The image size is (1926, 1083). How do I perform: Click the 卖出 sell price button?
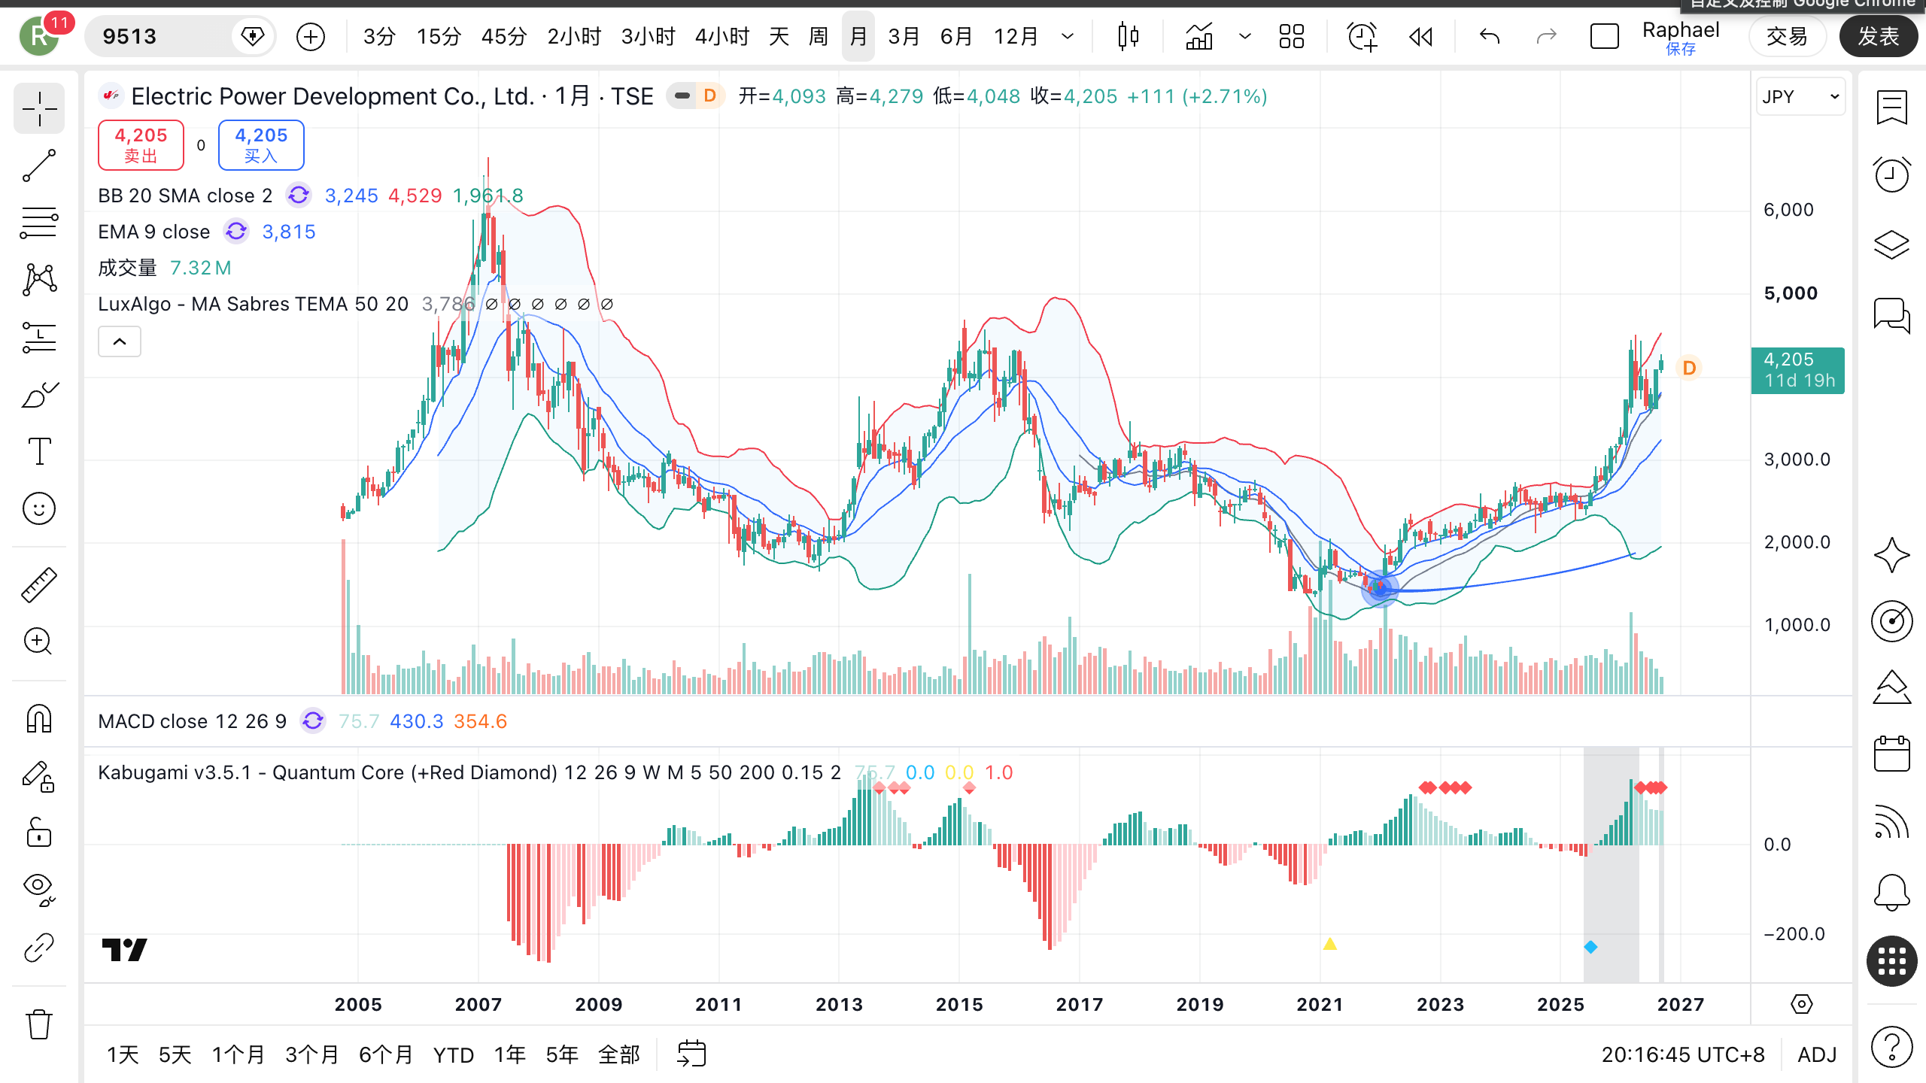coord(141,145)
